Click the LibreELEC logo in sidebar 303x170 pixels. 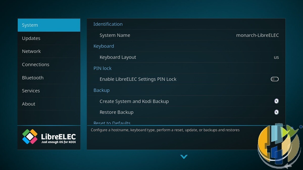coord(49,137)
